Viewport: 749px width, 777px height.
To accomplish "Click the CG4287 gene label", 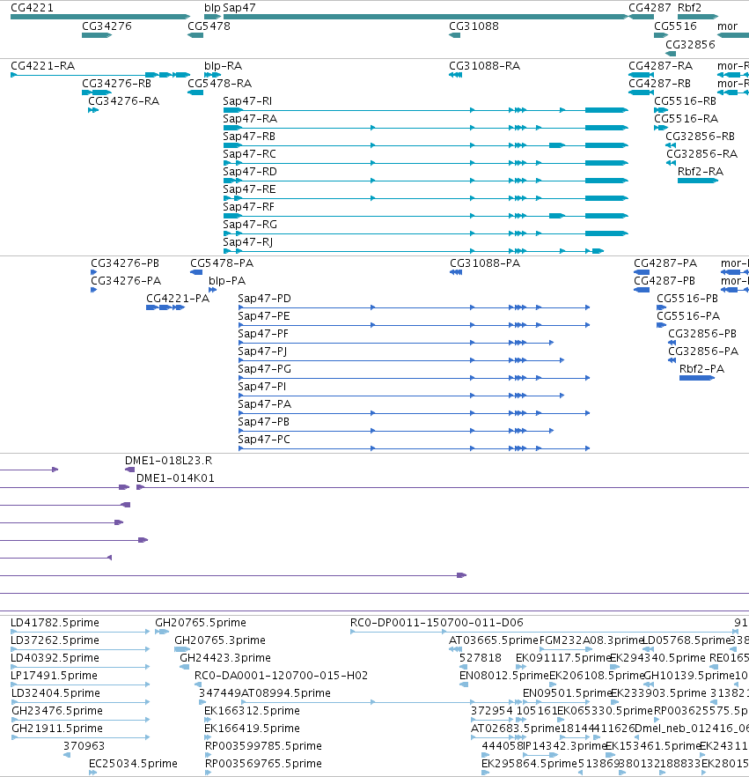I will point(650,8).
